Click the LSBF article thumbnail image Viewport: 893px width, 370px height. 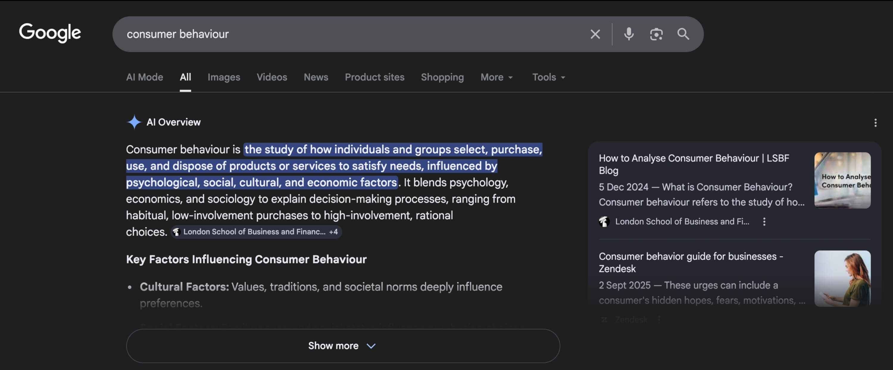(842, 180)
